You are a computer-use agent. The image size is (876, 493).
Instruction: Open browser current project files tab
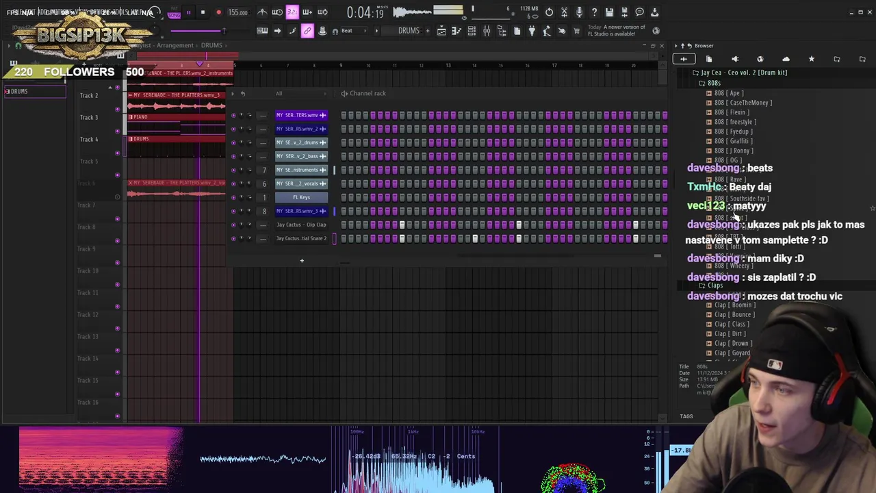point(709,60)
